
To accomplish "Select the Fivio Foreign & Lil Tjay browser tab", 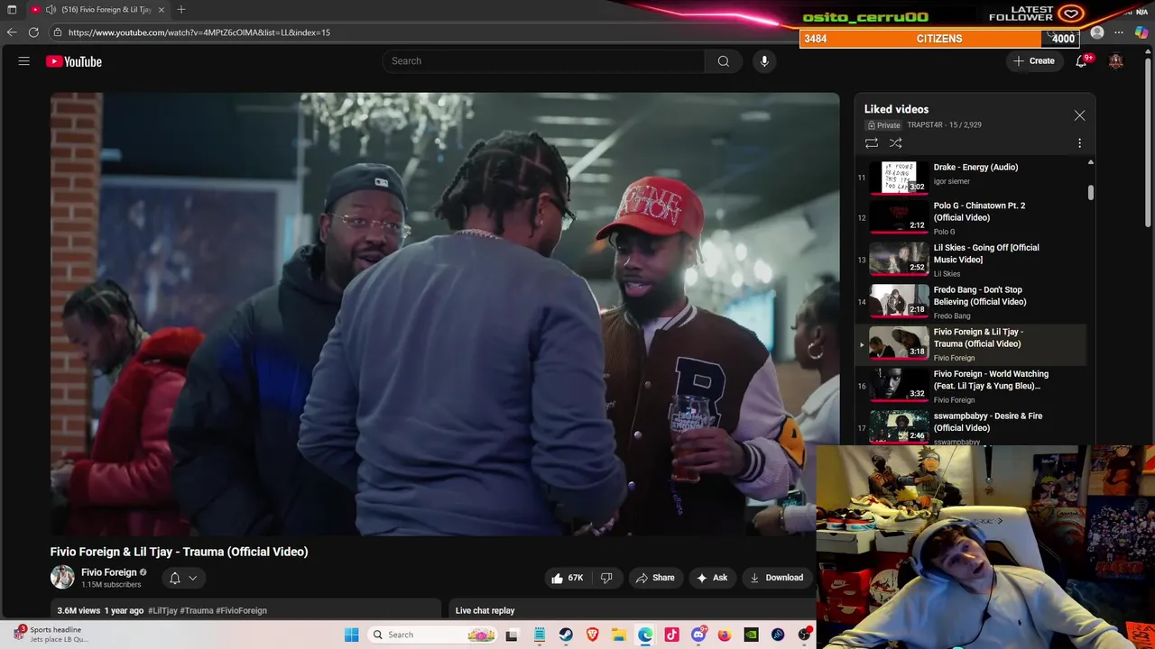I will click(97, 10).
